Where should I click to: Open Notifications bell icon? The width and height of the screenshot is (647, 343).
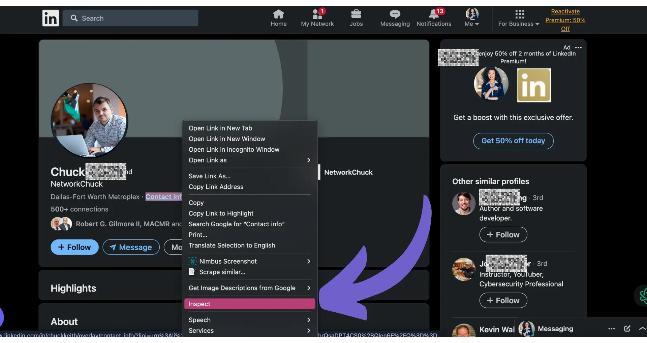point(434,18)
